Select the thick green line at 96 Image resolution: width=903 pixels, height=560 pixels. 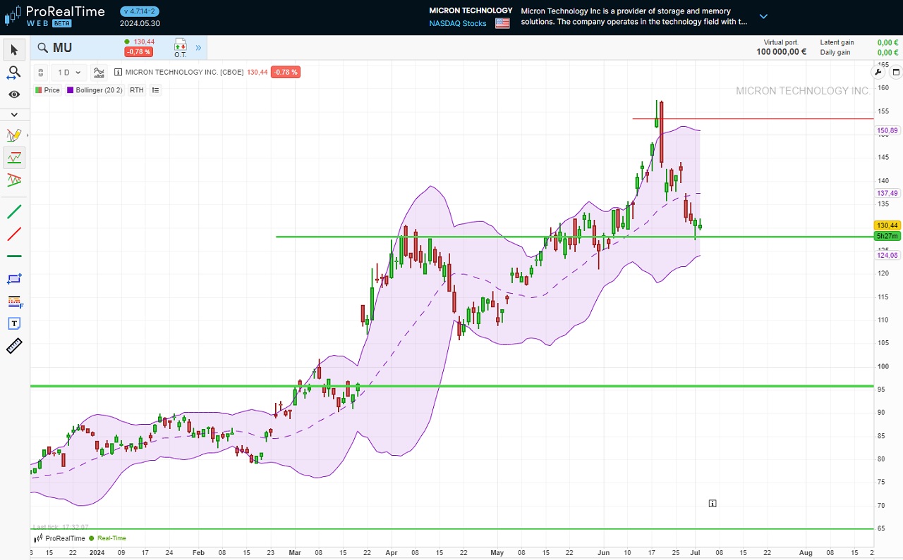[451, 386]
